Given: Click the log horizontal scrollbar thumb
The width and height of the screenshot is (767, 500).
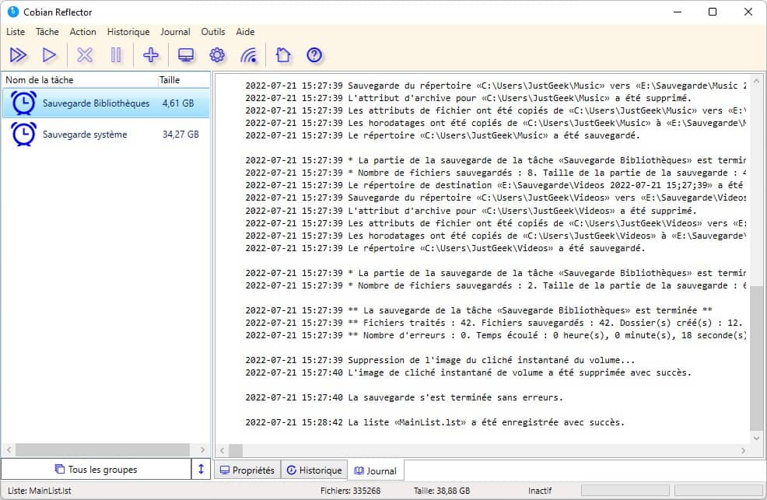Looking at the screenshot, I should pyautogui.click(x=236, y=450).
